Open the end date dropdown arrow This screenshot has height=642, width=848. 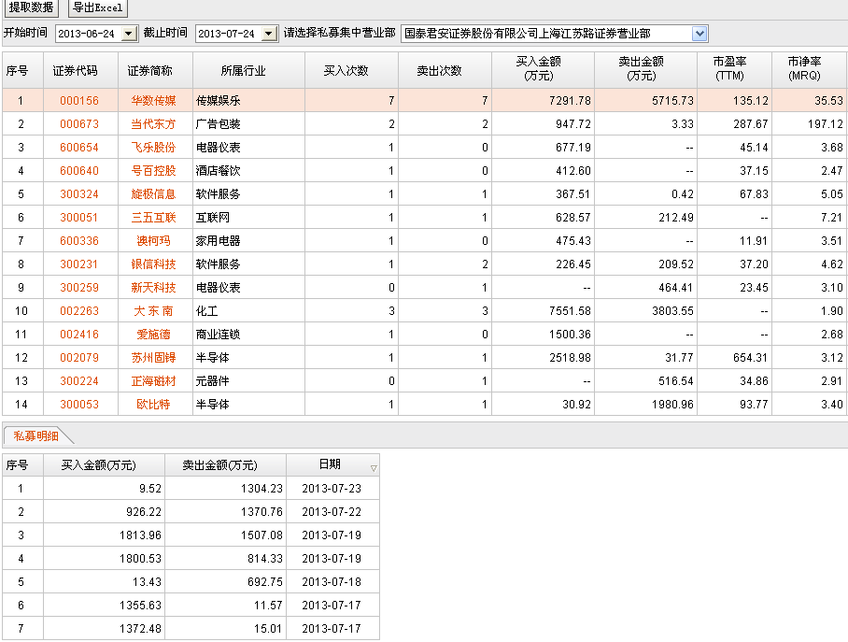click(x=269, y=34)
